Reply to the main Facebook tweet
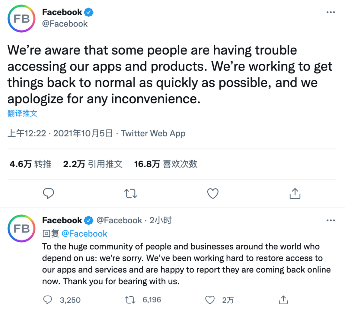This screenshot has height=312, width=345. click(x=48, y=193)
